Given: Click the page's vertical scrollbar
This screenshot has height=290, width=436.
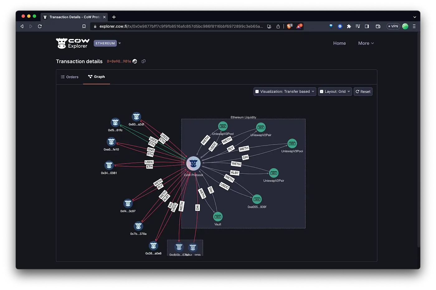Looking at the screenshot, I should click(x=418, y=140).
